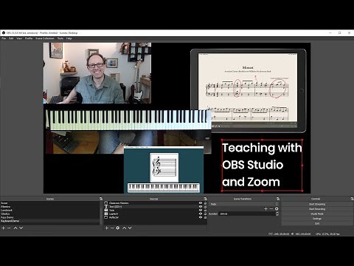Screen dimensions: 354x266
Task: Lock the Text (GDI+) source
Action: coord(205,207)
